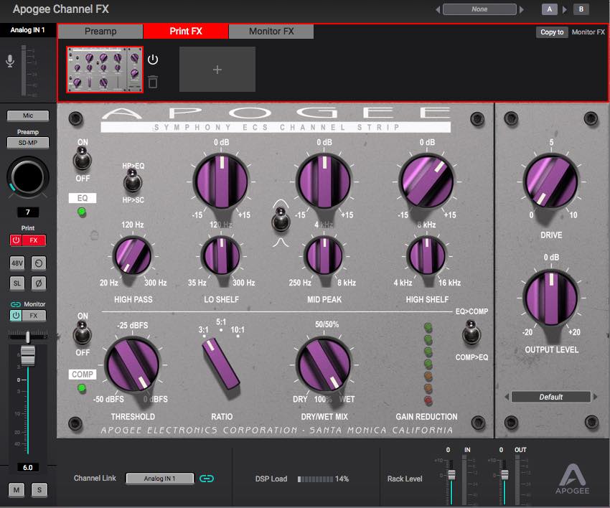Enable 48V phantom power

point(17,263)
